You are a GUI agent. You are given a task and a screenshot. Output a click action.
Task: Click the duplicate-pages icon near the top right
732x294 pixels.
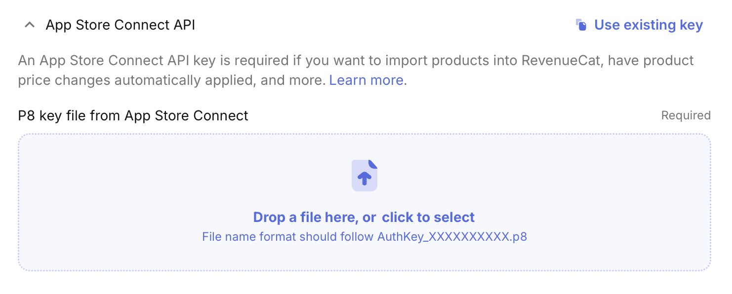point(580,24)
